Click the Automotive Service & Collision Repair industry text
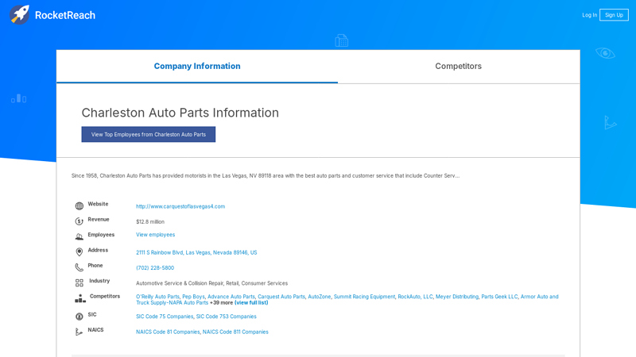The width and height of the screenshot is (636, 357). pyautogui.click(x=211, y=283)
